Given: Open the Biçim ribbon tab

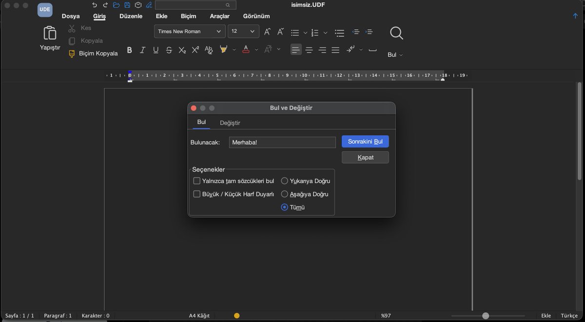Looking at the screenshot, I should [x=188, y=16].
